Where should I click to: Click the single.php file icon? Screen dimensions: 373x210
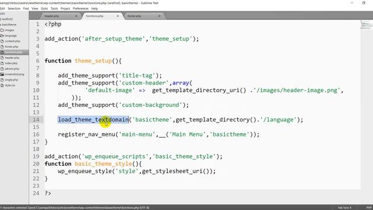[x=2, y=80]
